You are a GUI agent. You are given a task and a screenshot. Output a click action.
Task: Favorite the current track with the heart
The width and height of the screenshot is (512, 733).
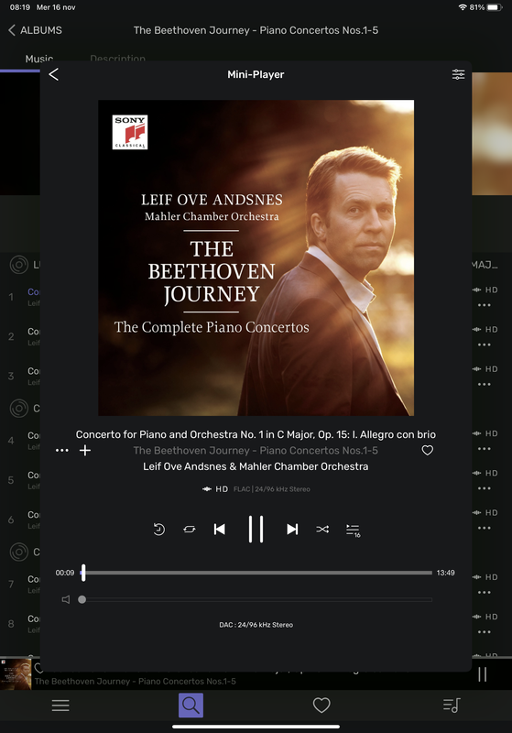428,450
